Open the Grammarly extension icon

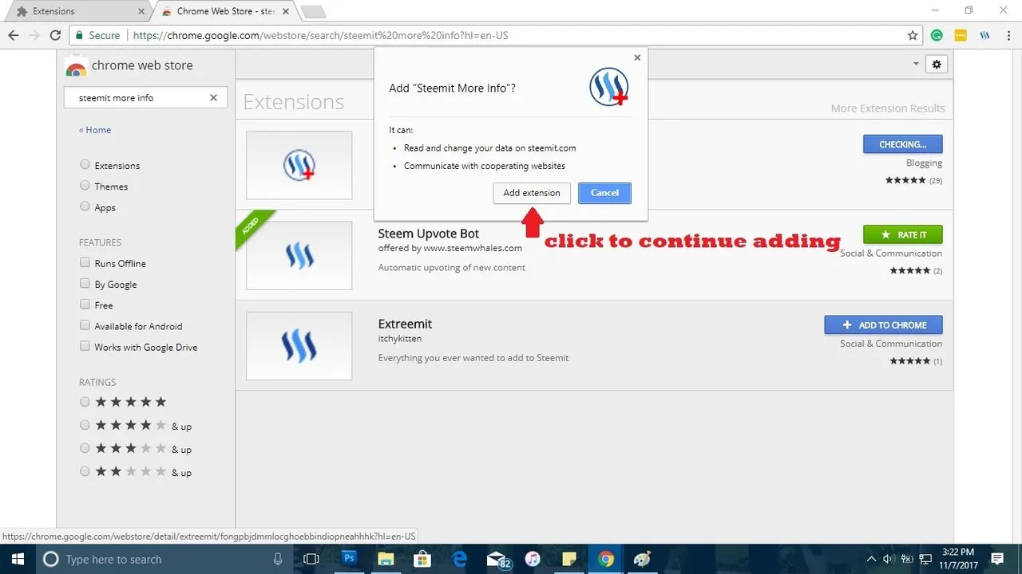point(937,35)
